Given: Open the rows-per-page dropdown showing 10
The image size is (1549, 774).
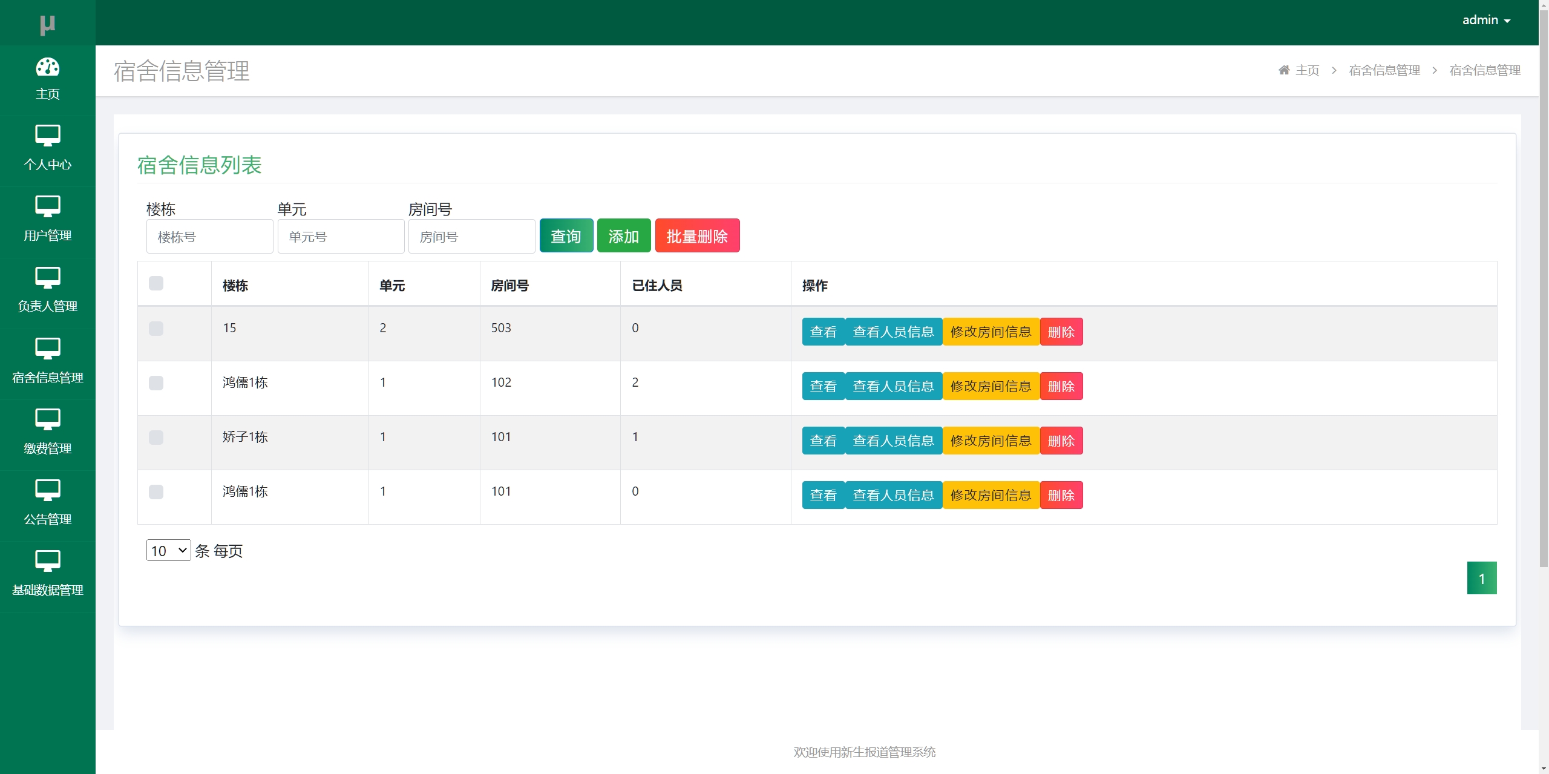Looking at the screenshot, I should (168, 551).
